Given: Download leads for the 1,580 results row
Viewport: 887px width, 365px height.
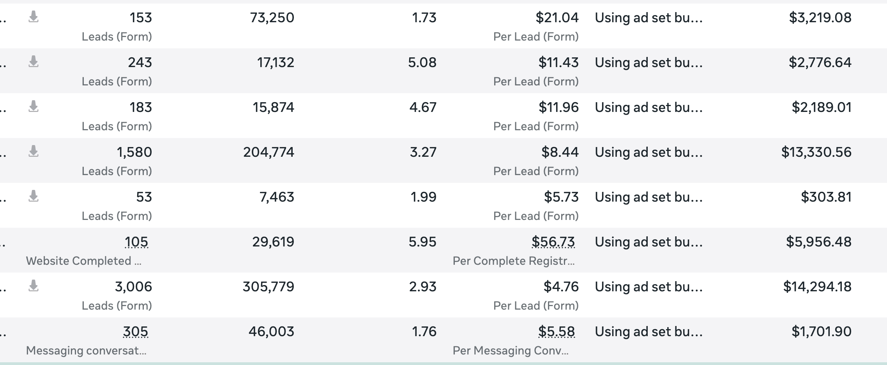Looking at the screenshot, I should pos(34,151).
